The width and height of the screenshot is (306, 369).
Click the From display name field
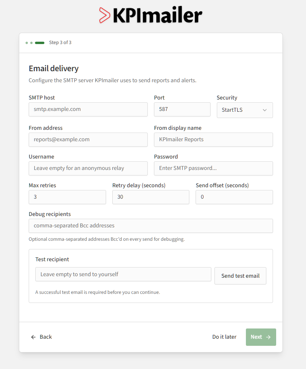pos(213,140)
